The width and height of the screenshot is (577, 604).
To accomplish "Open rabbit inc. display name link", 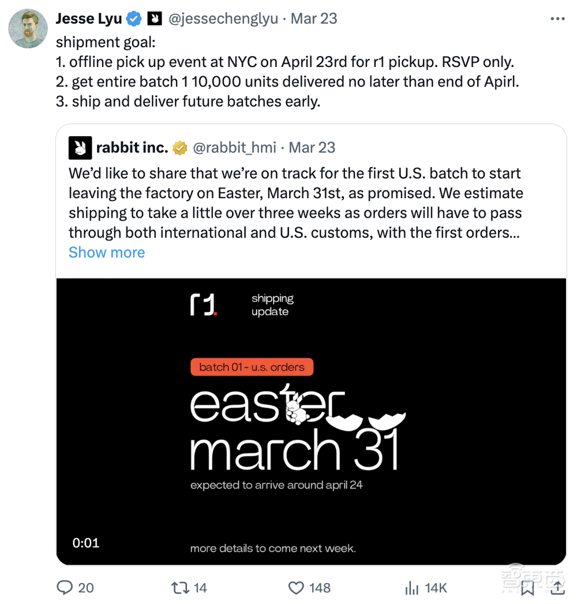I will click(132, 148).
